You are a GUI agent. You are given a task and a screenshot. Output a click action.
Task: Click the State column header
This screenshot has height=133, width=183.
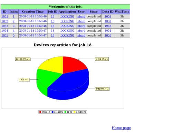94,12
